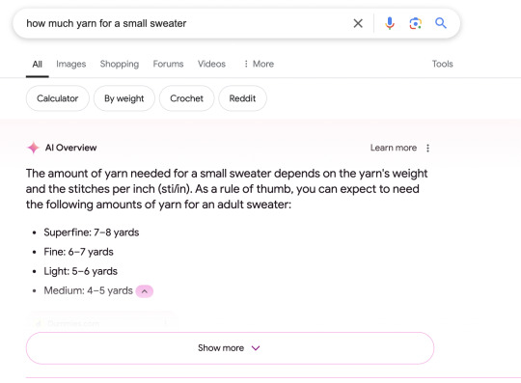Apply the Calculator suggestion chip
Image resolution: width=521 pixels, height=383 pixels.
[x=58, y=98]
